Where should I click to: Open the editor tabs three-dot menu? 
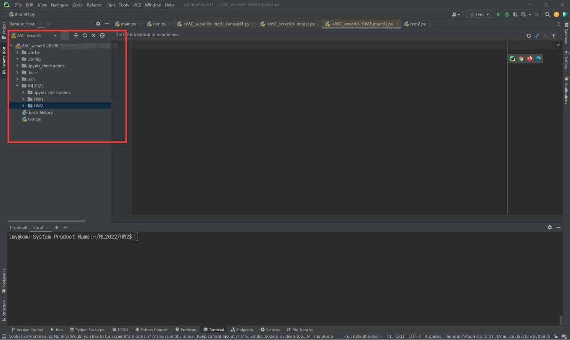point(559,24)
